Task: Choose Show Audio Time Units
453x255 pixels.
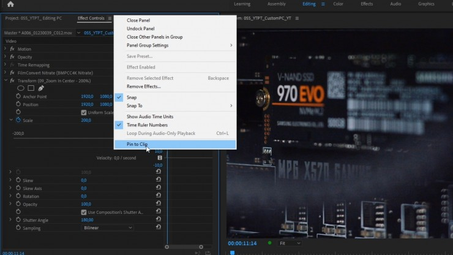Action: click(x=175, y=116)
